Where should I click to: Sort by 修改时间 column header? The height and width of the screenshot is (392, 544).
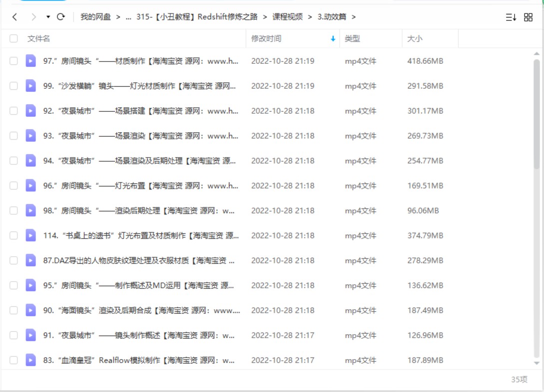[266, 38]
